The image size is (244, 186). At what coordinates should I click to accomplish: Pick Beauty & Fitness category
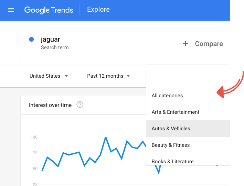tap(171, 145)
